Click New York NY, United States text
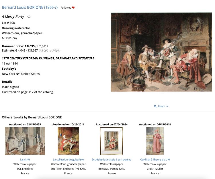This screenshot has height=179, width=215. [21, 74]
